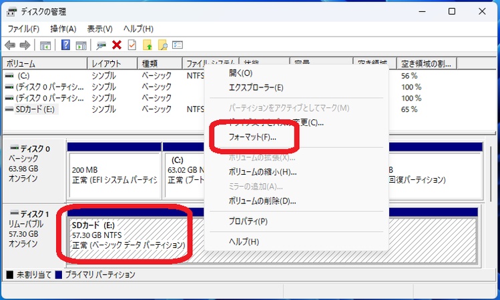Viewport: 500px width, 300px height.
Task: Open the ヘルプ(H) menu in menu bar
Action: tap(138, 29)
